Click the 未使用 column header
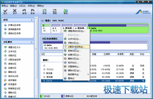The height and width of the screenshot is (99, 153). tap(118, 54)
